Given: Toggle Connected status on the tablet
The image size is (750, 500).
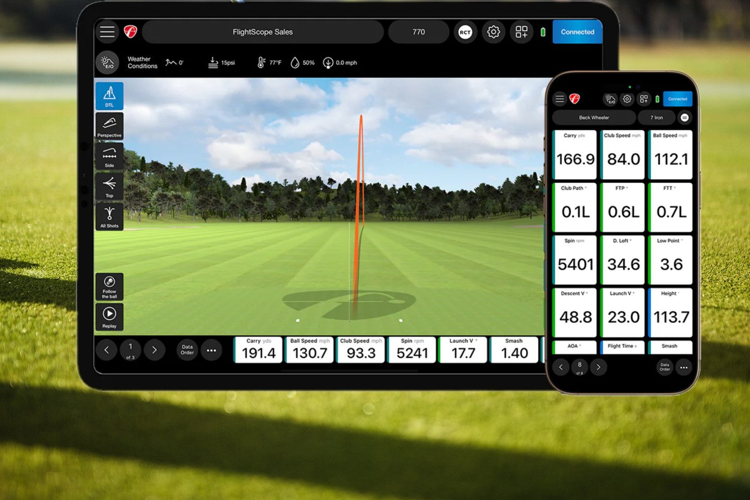Looking at the screenshot, I should click(577, 32).
